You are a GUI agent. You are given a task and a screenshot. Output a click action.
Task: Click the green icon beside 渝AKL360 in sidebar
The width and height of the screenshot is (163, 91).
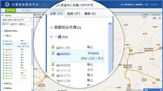4,41
